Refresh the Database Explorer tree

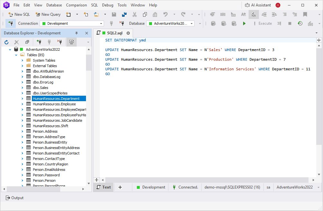6,42
